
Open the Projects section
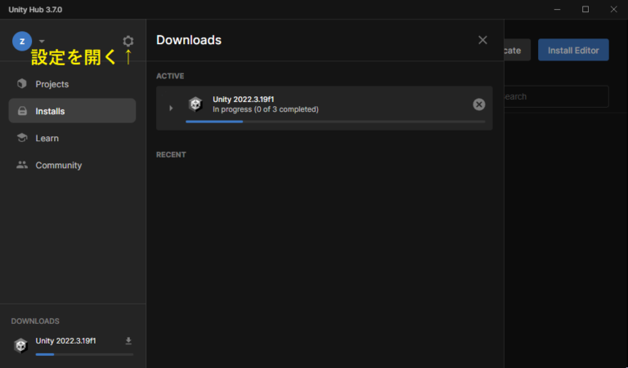(x=52, y=84)
